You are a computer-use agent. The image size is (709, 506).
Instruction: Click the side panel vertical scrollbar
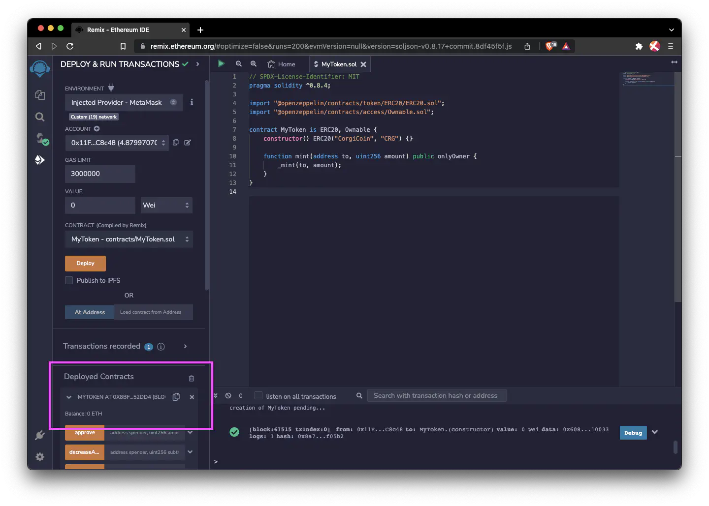point(207,185)
